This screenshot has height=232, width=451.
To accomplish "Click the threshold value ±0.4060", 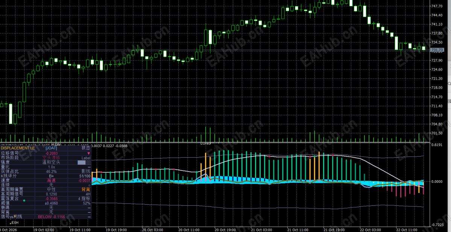I will click(x=52, y=203).
